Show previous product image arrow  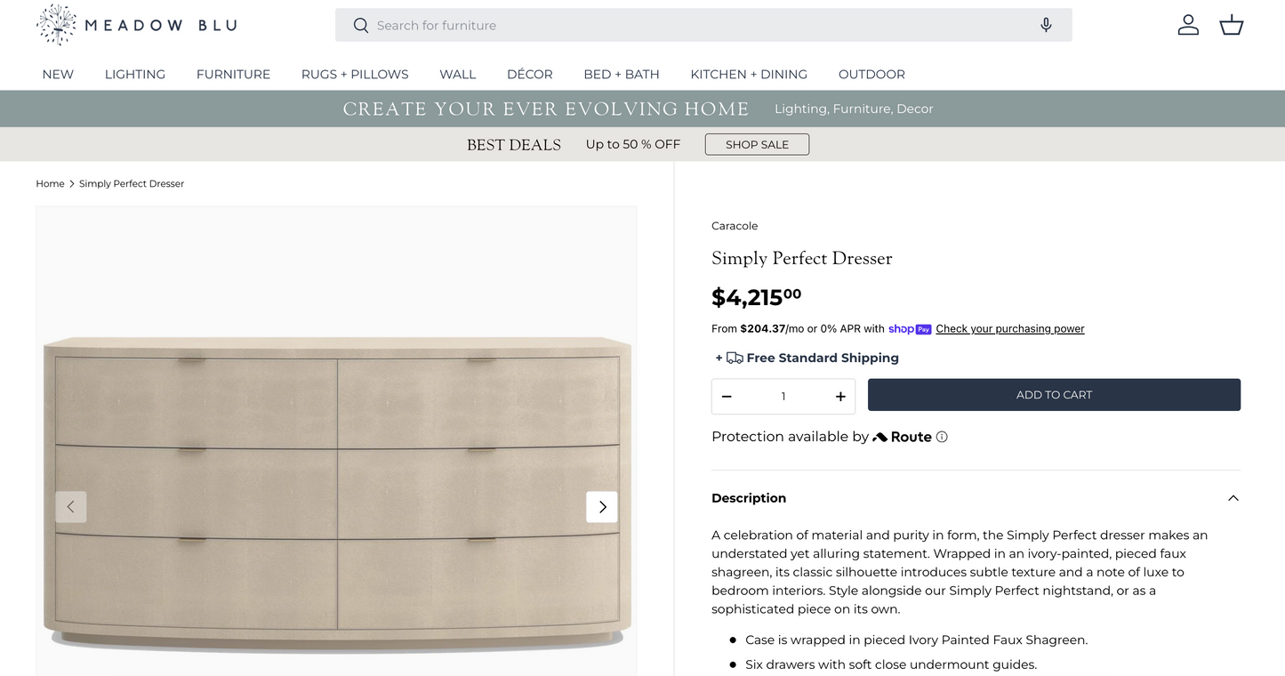click(x=71, y=507)
